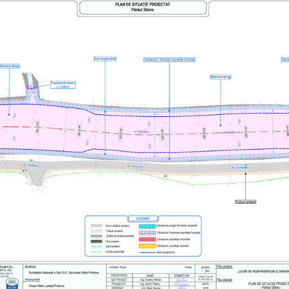Click the LEGENDĂ header box

click(x=143, y=218)
